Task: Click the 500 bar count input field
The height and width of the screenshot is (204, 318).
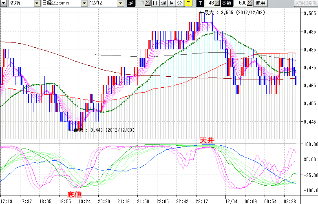Action: 240,3
